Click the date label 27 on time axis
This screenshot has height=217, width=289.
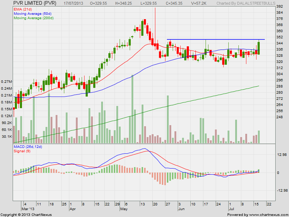click(x=168, y=204)
